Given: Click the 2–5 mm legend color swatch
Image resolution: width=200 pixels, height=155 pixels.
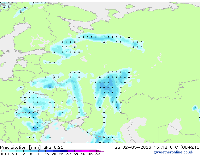Looking at the screenshot, I should pos(27,151).
